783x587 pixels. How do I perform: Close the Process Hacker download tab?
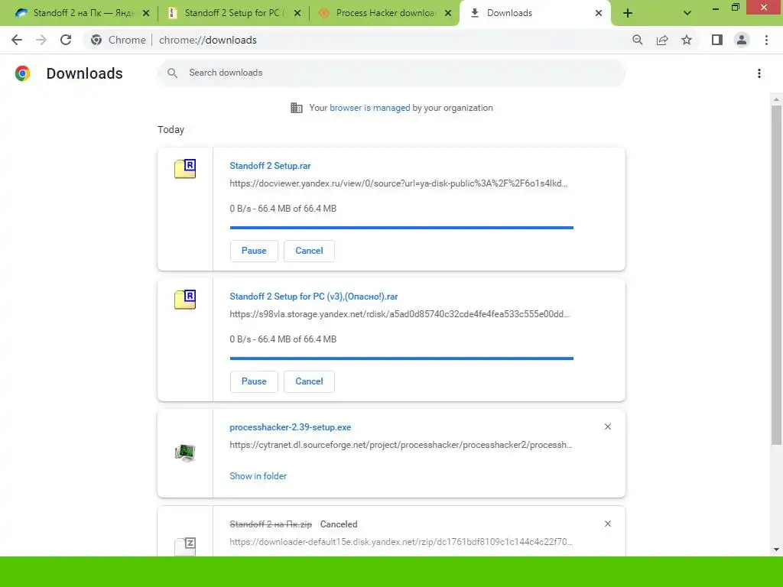(448, 13)
